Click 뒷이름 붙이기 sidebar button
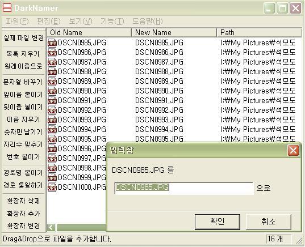This screenshot has height=247, width=305. (23, 107)
